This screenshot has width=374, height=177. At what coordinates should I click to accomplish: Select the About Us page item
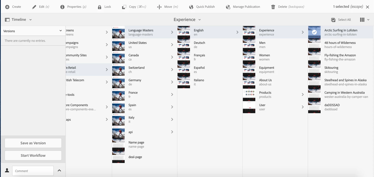coord(275,82)
